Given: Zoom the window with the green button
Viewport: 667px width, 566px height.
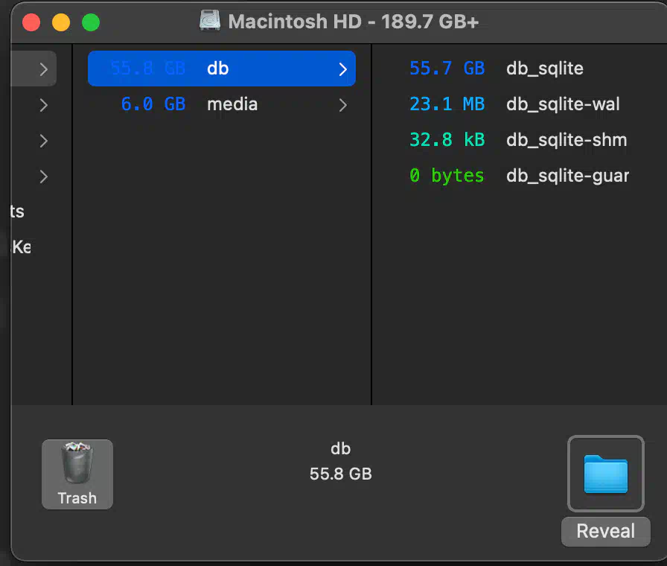Looking at the screenshot, I should 91,22.
